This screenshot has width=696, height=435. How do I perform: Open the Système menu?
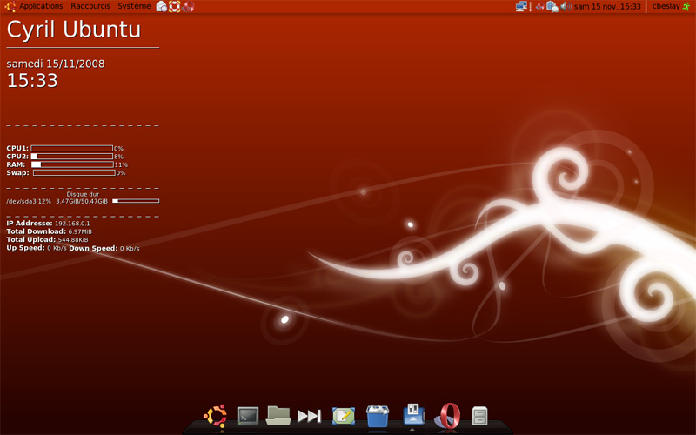click(x=134, y=6)
